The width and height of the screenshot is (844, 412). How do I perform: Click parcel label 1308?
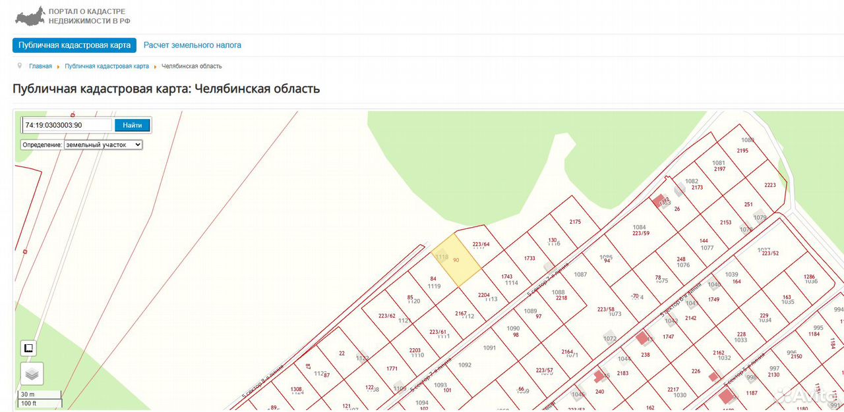coord(296,389)
